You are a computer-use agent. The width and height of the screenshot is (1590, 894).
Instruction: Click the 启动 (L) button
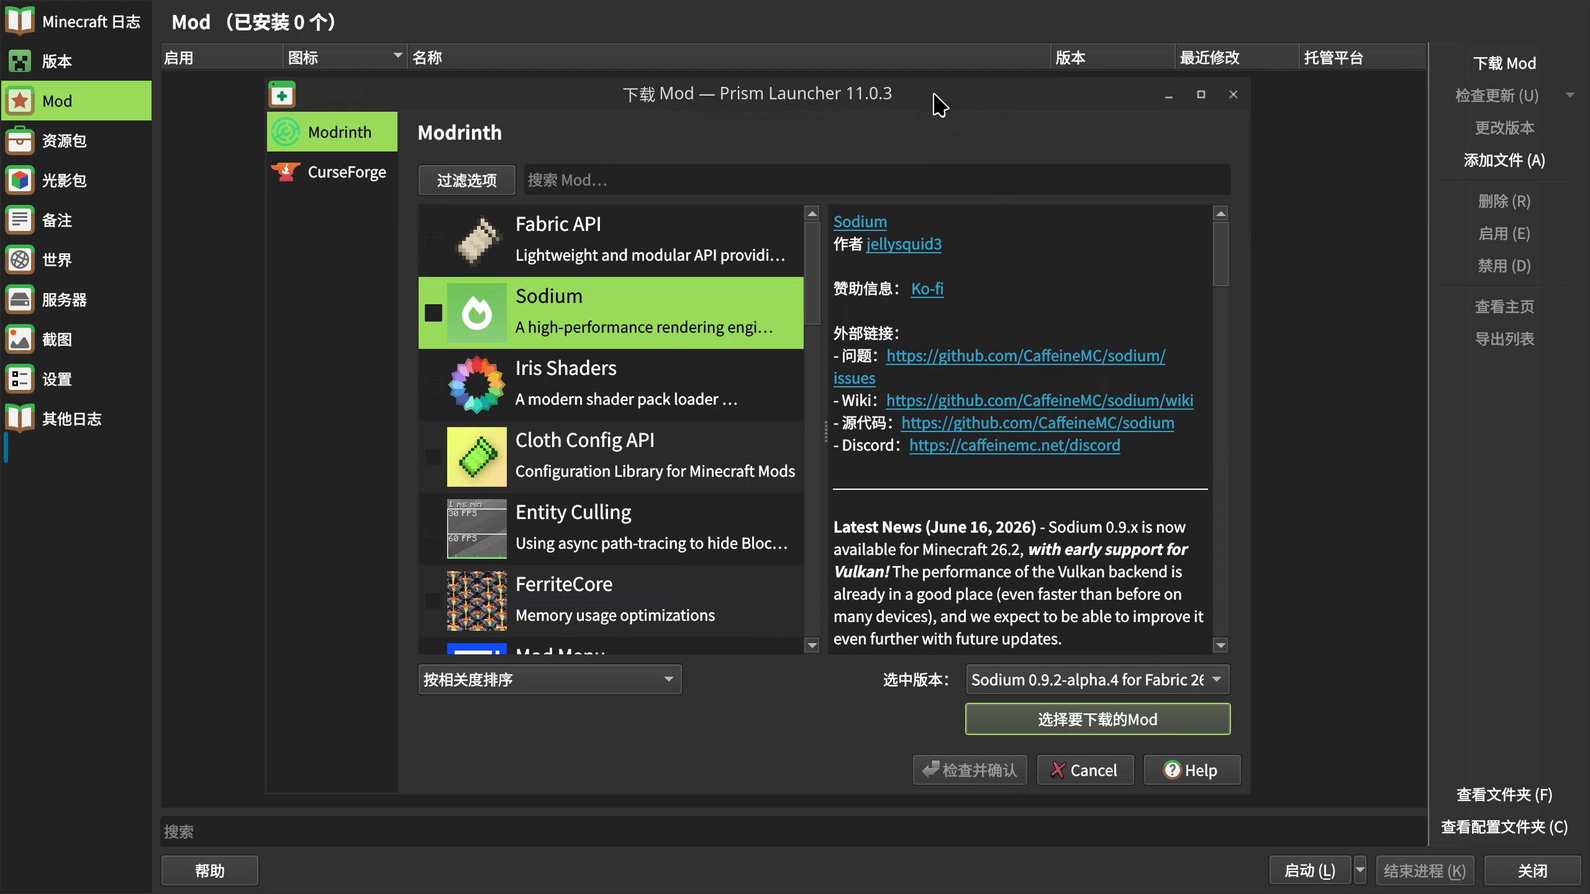point(1310,870)
